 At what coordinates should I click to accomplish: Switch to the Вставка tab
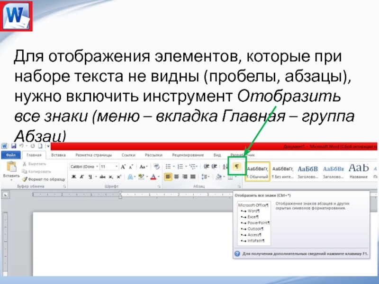pos(58,155)
